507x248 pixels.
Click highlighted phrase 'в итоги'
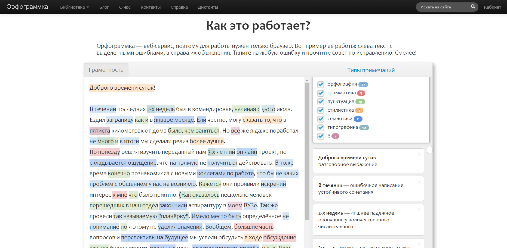pyautogui.click(x=129, y=141)
